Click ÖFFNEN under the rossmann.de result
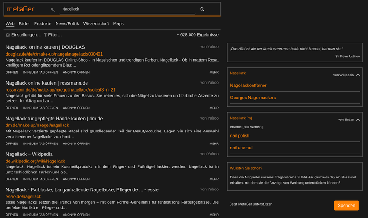The height and width of the screenshot is (218, 368). click(12, 108)
